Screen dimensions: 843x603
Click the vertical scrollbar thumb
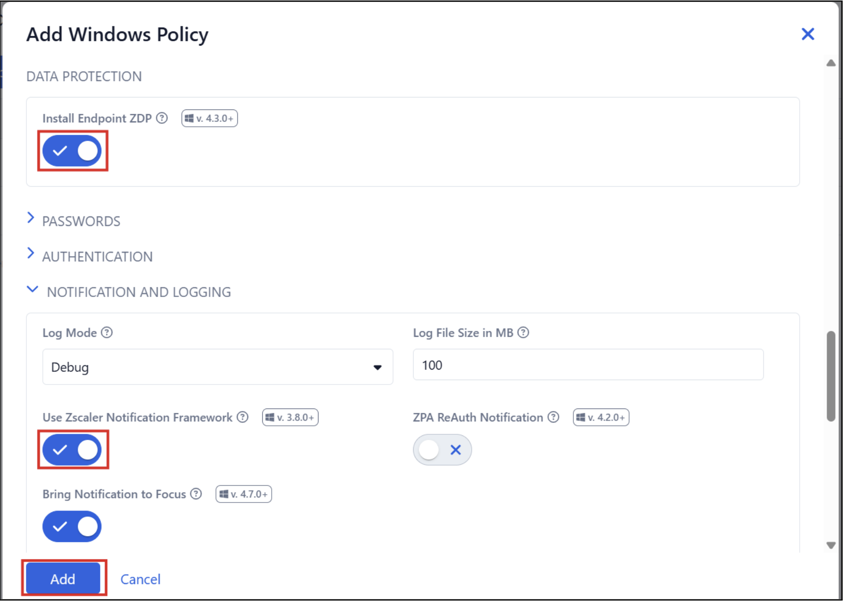pyautogui.click(x=831, y=376)
